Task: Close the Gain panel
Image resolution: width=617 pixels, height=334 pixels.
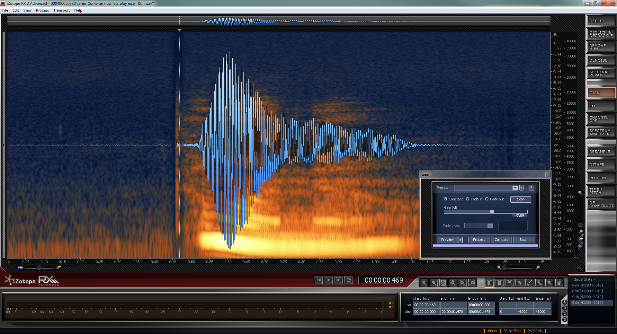Action: (548, 174)
